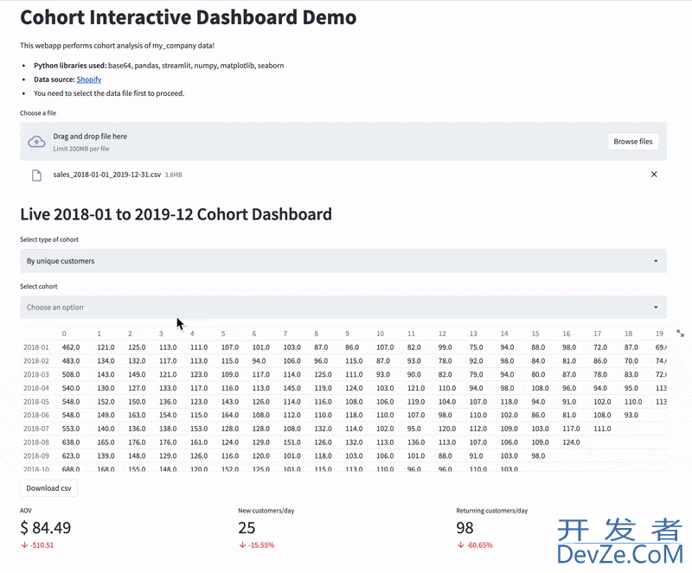Click the arrow of Choose an option dropdown
The image size is (692, 573).
(x=656, y=307)
